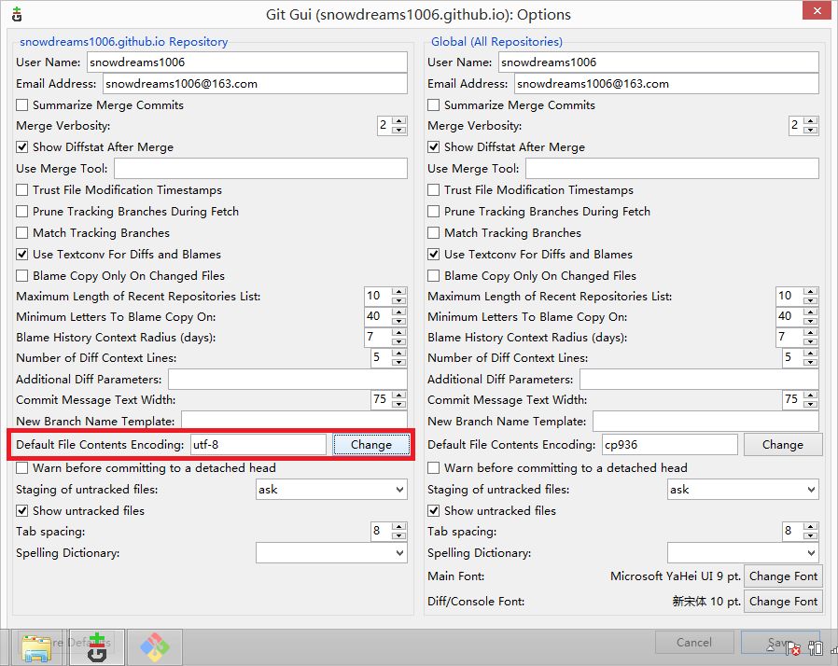
Task: Toggle repository Use Textconv For Diffs and Blames
Action: (x=21, y=255)
